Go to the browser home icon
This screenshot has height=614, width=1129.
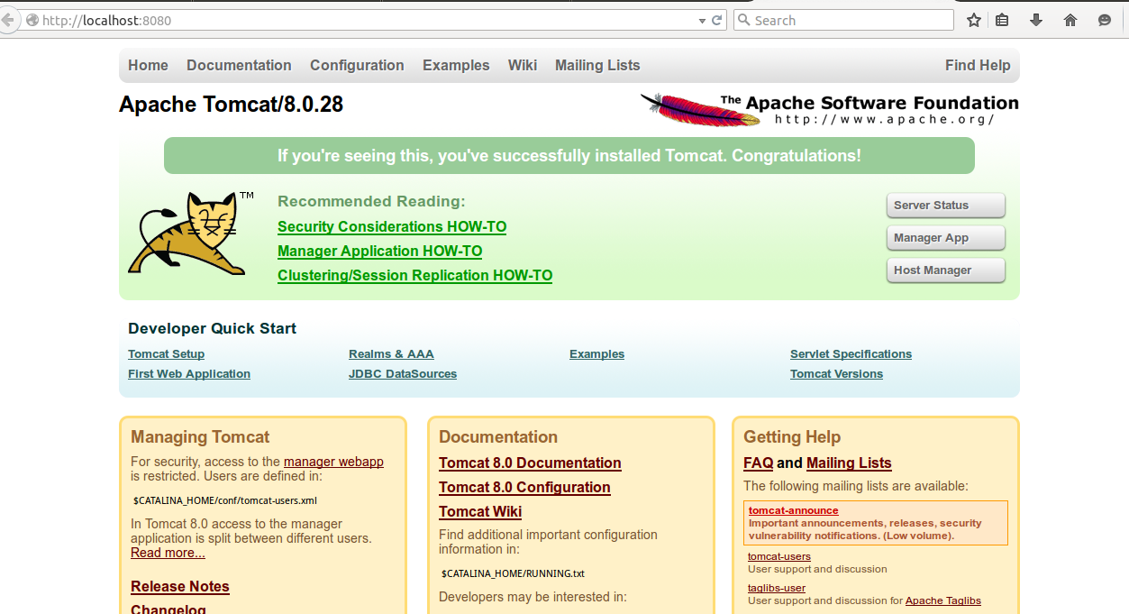click(1070, 20)
